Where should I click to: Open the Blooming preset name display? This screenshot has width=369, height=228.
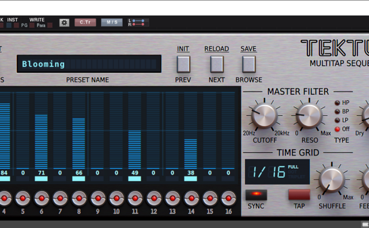89,64
